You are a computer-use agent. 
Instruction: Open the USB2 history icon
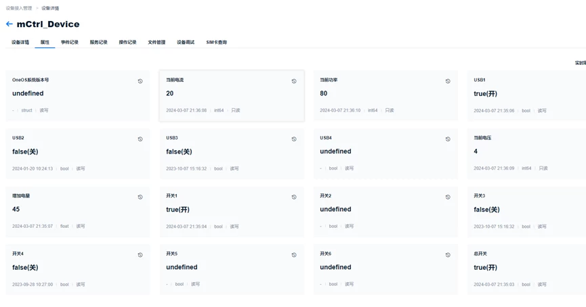[x=140, y=139]
